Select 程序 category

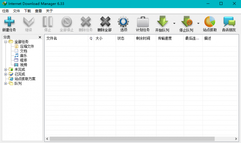coord(24,60)
